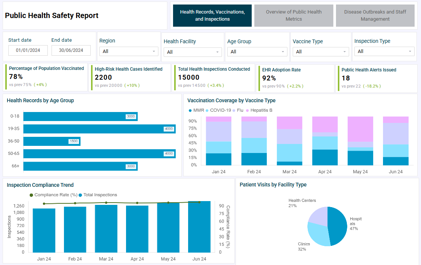Click Public Health Alerts Issued value 18
The image size is (421, 265).
pos(345,78)
